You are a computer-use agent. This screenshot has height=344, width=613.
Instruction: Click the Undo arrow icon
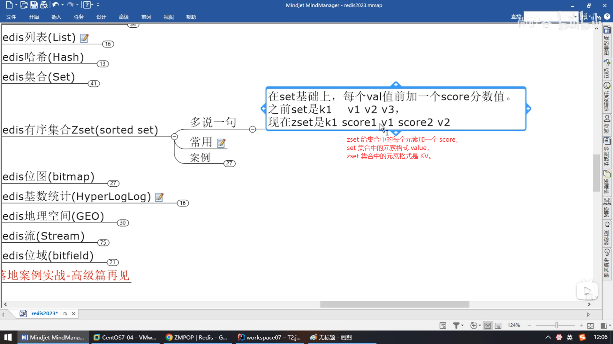point(56,5)
